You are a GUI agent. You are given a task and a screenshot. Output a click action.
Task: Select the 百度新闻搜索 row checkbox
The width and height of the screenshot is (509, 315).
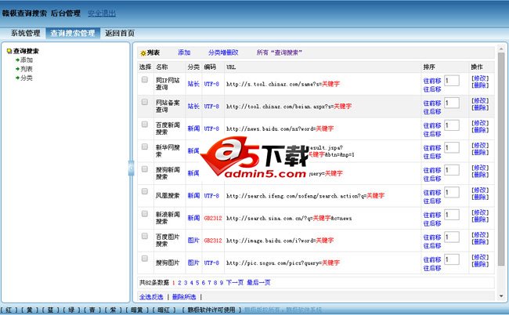point(145,125)
